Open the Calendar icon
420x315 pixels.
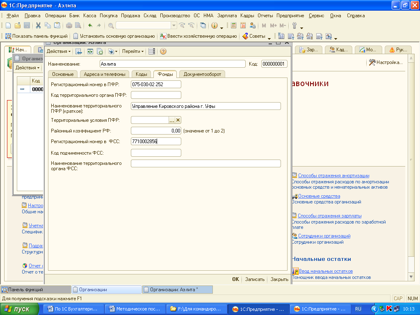[x=243, y=25]
